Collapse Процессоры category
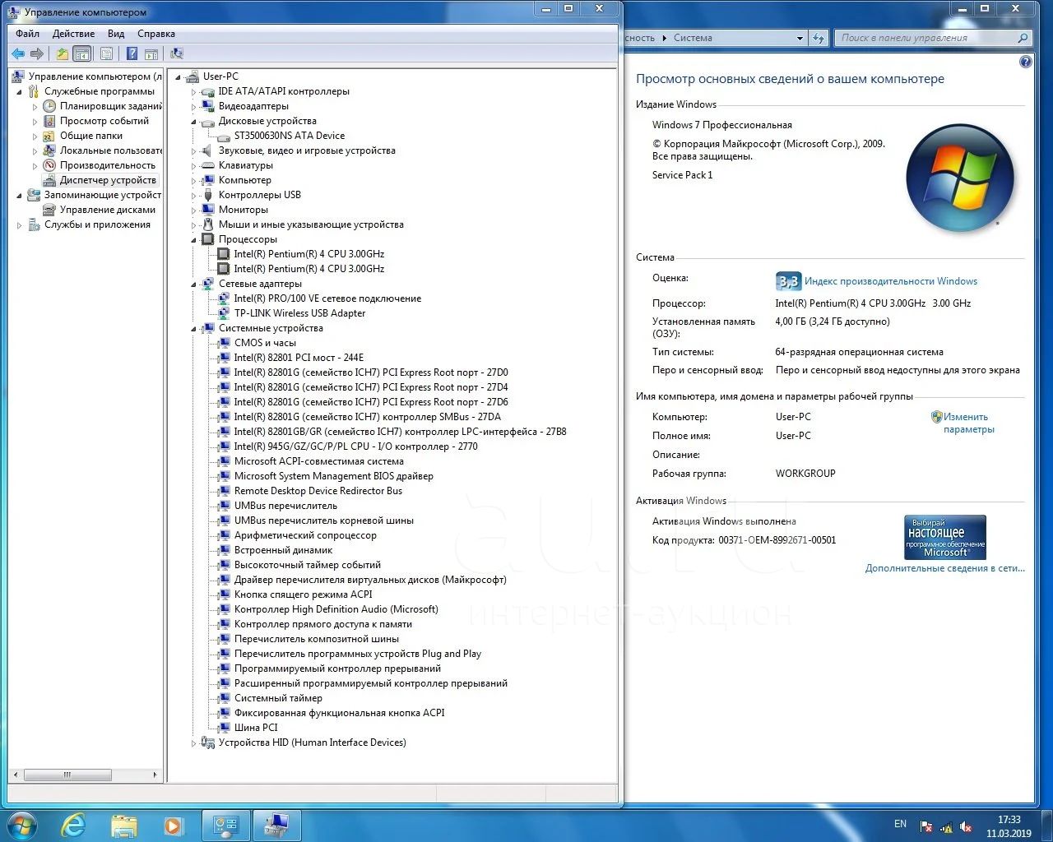 tap(193, 240)
